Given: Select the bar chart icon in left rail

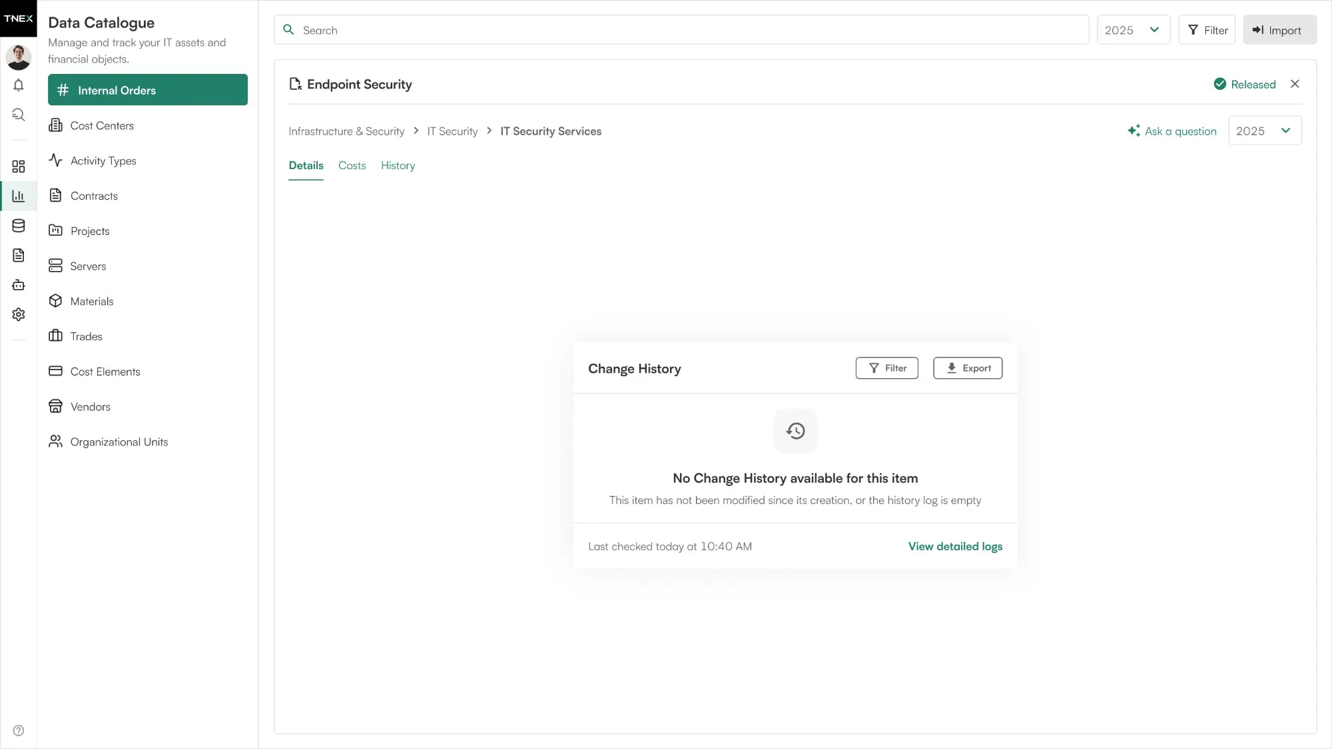Looking at the screenshot, I should (19, 196).
